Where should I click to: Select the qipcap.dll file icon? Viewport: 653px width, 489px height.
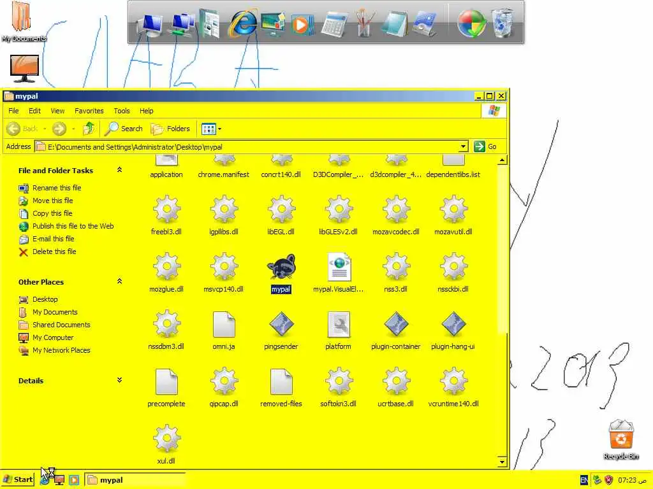224,381
